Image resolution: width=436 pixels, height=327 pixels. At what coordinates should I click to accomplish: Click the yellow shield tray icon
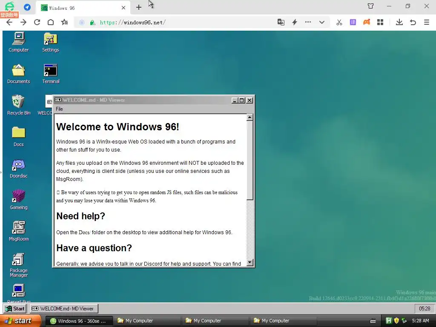pos(396,321)
